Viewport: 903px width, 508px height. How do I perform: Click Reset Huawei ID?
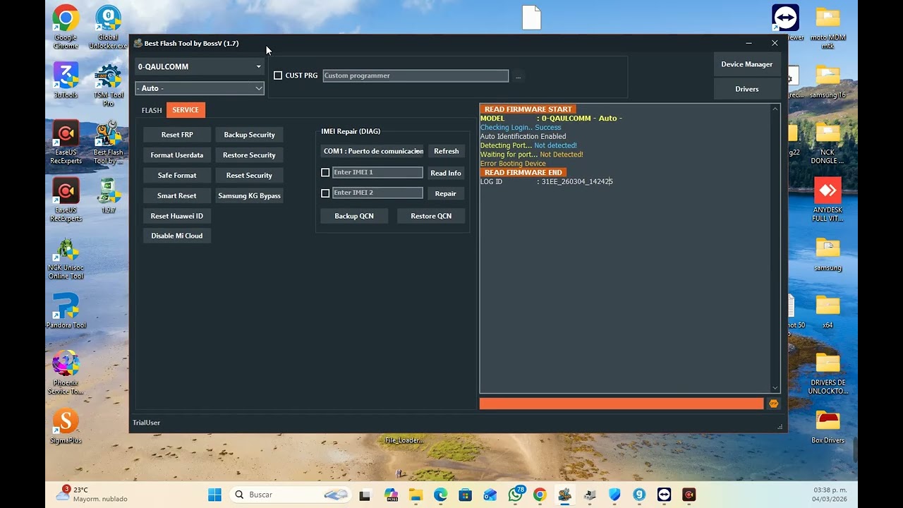pos(177,216)
